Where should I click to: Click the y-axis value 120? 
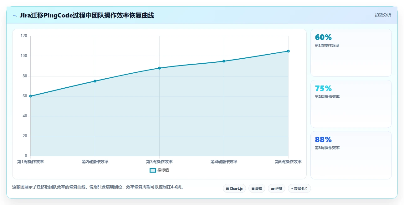tap(24, 36)
